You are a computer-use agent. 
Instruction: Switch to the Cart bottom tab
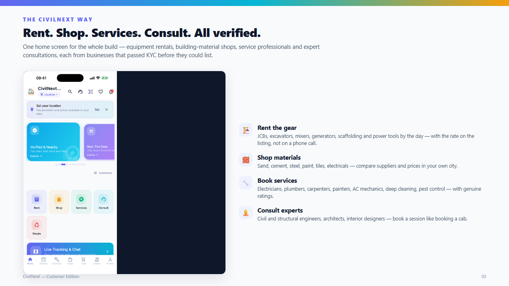point(84,261)
